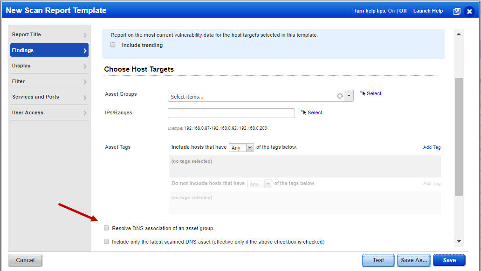
Task: Click inside the IPs/Ranges input field
Action: 231,112
